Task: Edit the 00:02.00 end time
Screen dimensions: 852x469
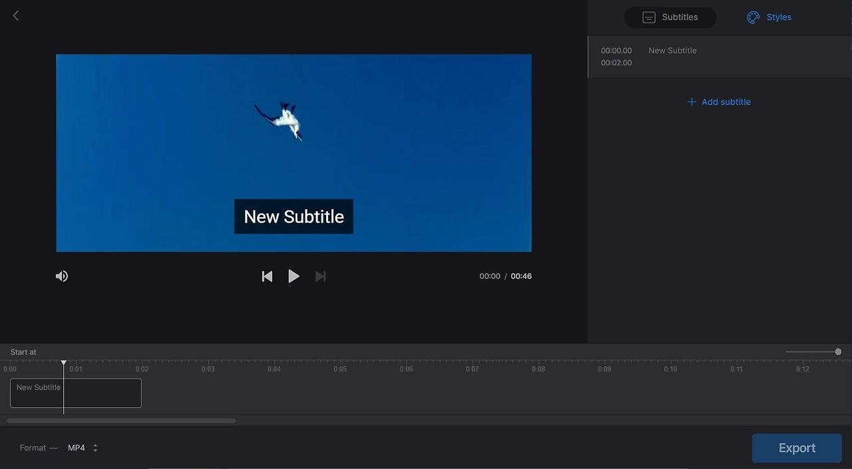Action: 616,62
